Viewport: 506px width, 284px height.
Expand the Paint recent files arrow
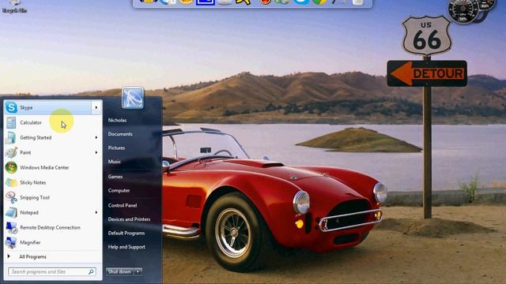(96, 152)
